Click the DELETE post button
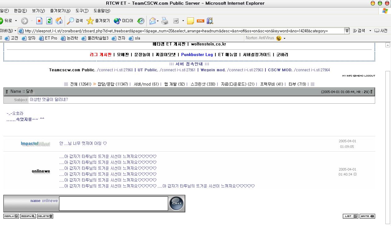This screenshot has width=391, height=226. (x=45, y=216)
